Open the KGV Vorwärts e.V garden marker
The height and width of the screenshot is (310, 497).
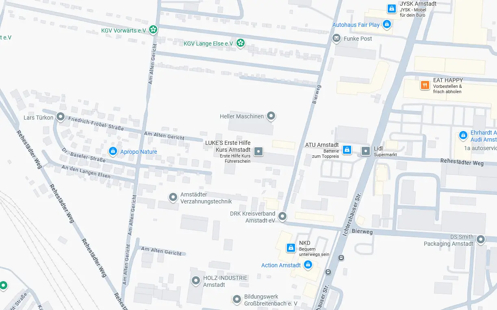pyautogui.click(x=153, y=30)
